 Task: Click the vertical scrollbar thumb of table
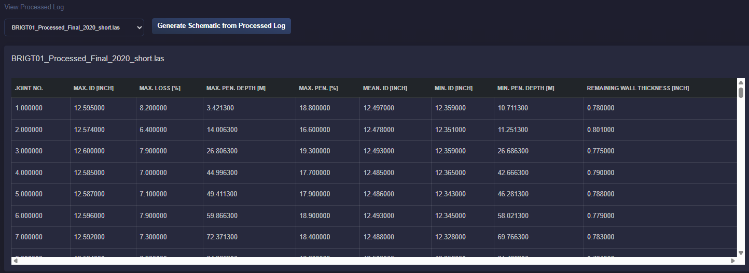click(741, 93)
